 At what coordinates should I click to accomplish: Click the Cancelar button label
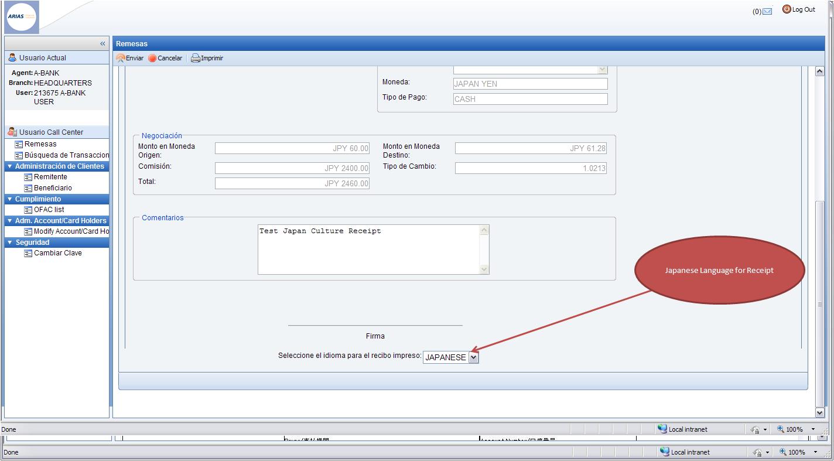(x=170, y=58)
